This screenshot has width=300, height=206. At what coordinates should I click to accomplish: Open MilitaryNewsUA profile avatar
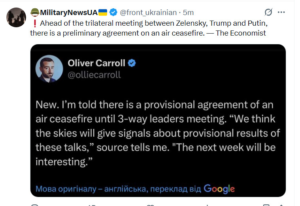16,17
